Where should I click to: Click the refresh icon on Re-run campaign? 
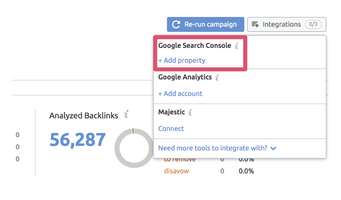pyautogui.click(x=176, y=24)
